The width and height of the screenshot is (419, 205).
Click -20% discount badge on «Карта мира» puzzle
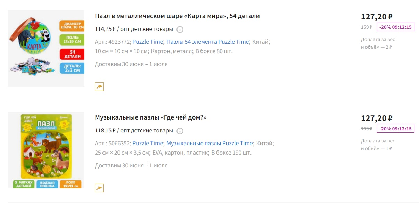[x=395, y=27]
